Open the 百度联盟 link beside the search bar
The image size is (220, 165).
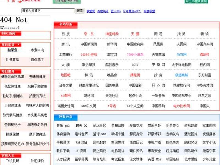[149, 11]
